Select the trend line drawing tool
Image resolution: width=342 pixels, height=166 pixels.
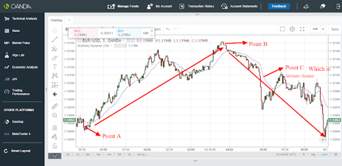pos(55,39)
